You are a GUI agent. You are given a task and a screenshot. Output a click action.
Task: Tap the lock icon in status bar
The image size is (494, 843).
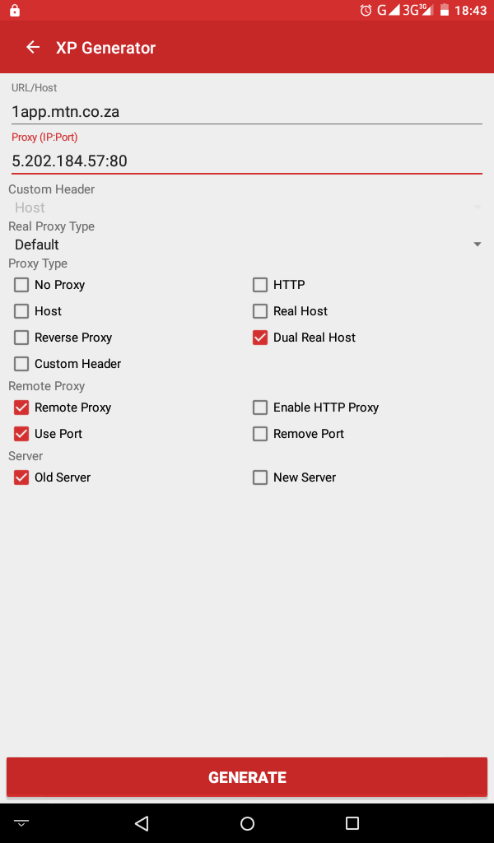coord(15,10)
